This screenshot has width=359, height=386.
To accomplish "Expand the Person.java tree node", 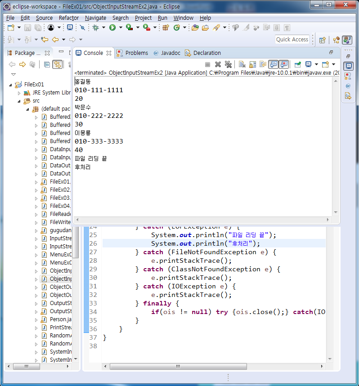I will (x=36, y=320).
